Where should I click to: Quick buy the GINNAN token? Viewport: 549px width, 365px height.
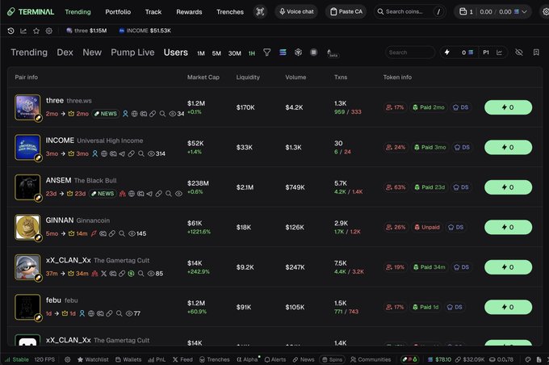coord(508,227)
